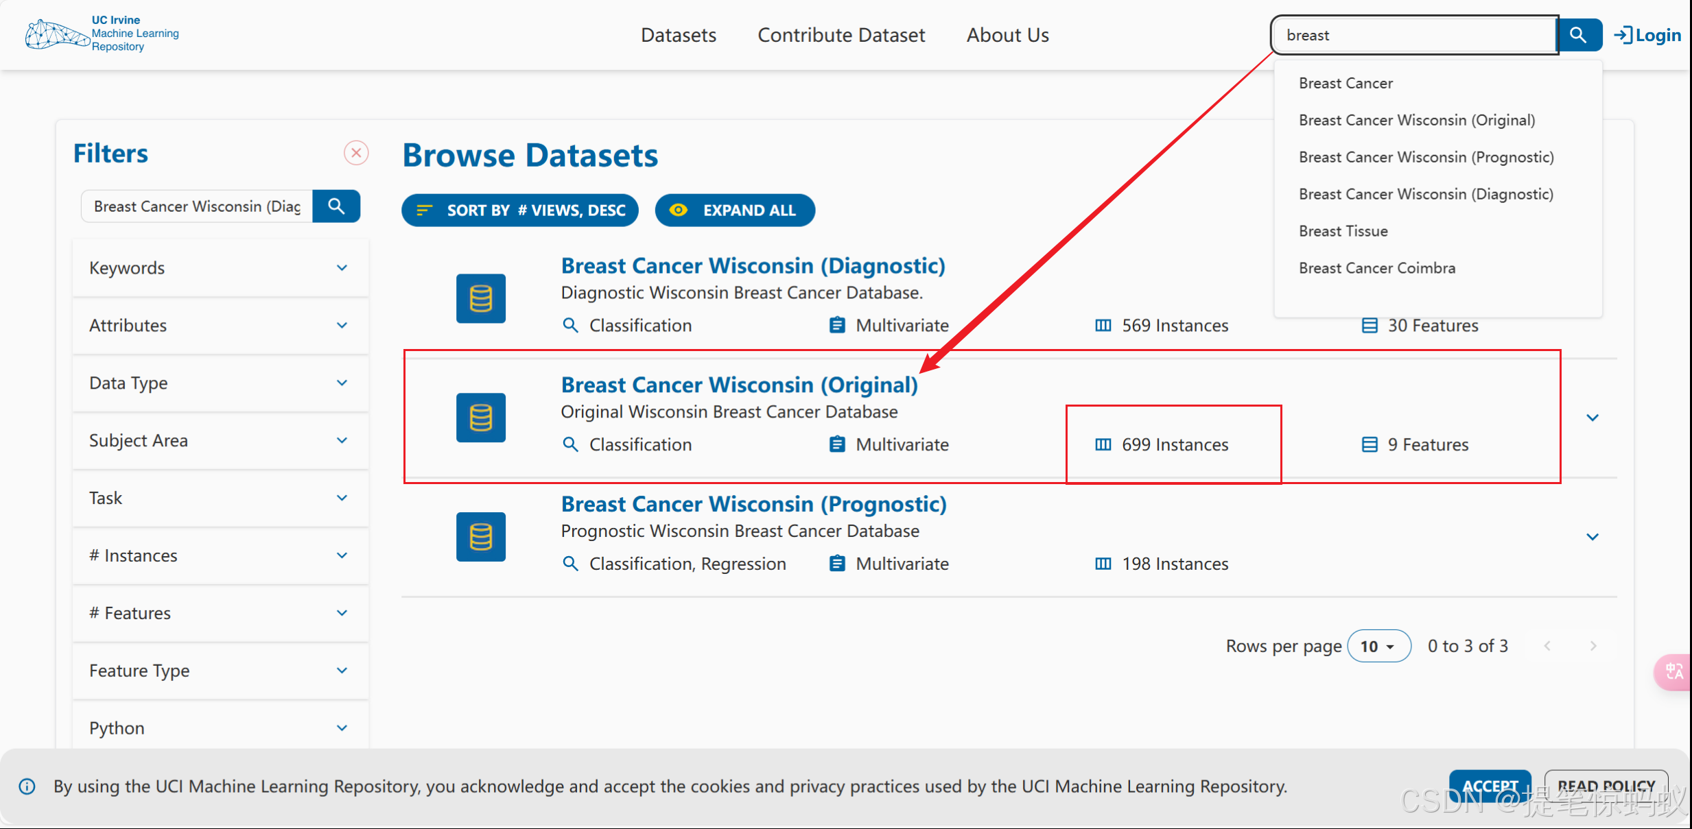Click the 'Classification, Regression' text
The image size is (1692, 829).
tap(688, 564)
